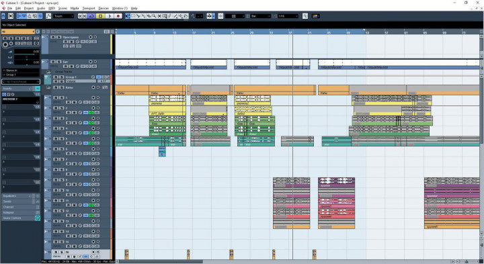Select the Time Warp tool

[x=165, y=16]
